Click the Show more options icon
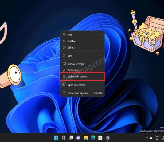The width and height of the screenshot is (164, 142). [64, 93]
